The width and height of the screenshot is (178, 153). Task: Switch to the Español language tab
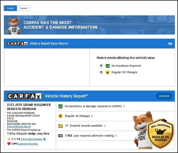pyautogui.click(x=24, y=8)
